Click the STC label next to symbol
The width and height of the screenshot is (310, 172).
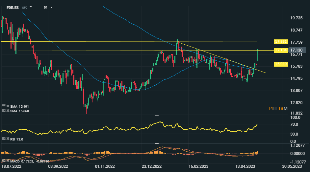(25, 8)
